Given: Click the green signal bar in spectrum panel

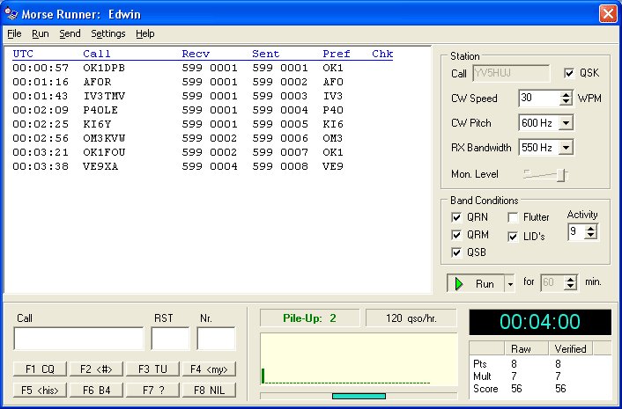Looking at the screenshot, I should pos(263,376).
